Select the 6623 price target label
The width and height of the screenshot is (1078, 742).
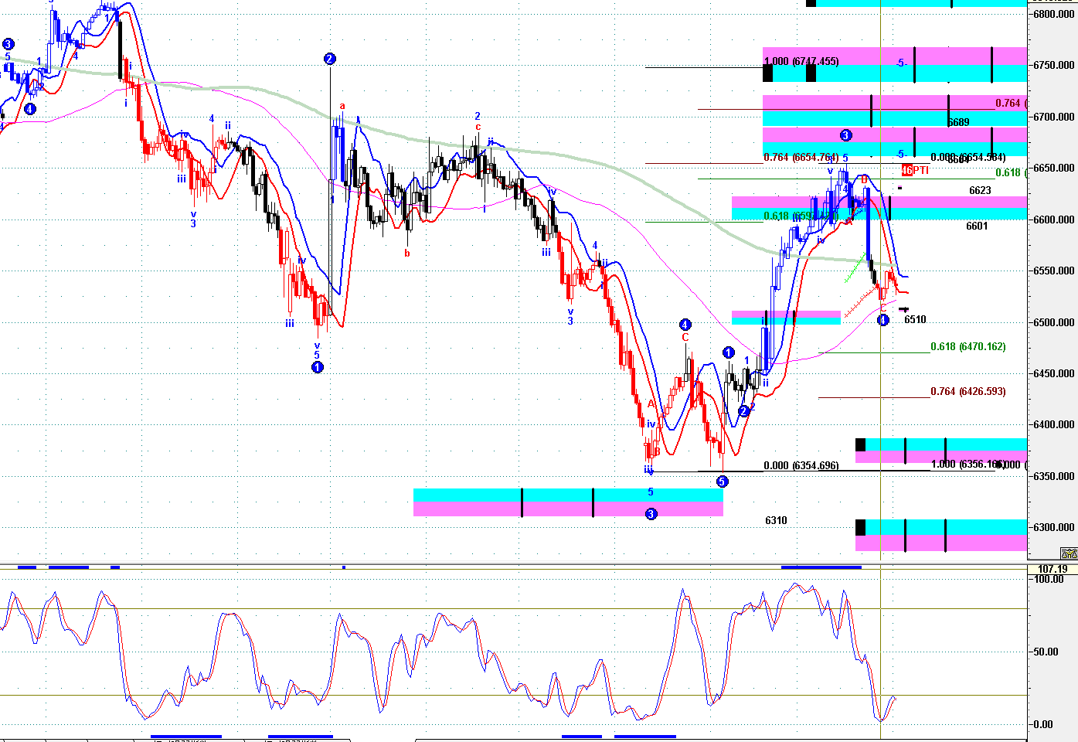[980, 190]
